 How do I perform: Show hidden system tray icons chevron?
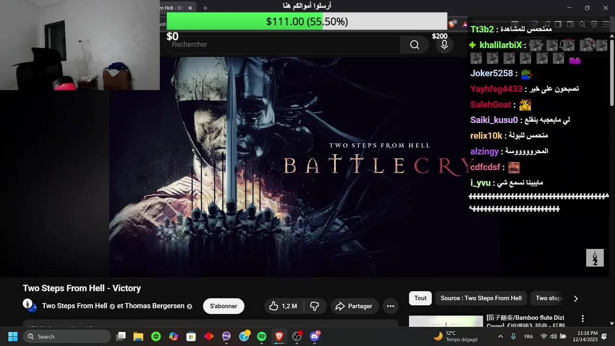coord(501,336)
